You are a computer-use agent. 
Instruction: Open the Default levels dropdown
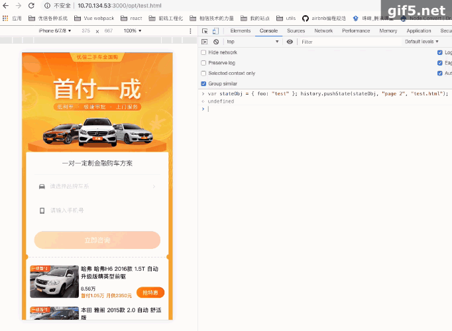422,42
